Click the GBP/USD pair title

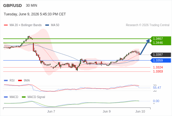pos(13,6)
